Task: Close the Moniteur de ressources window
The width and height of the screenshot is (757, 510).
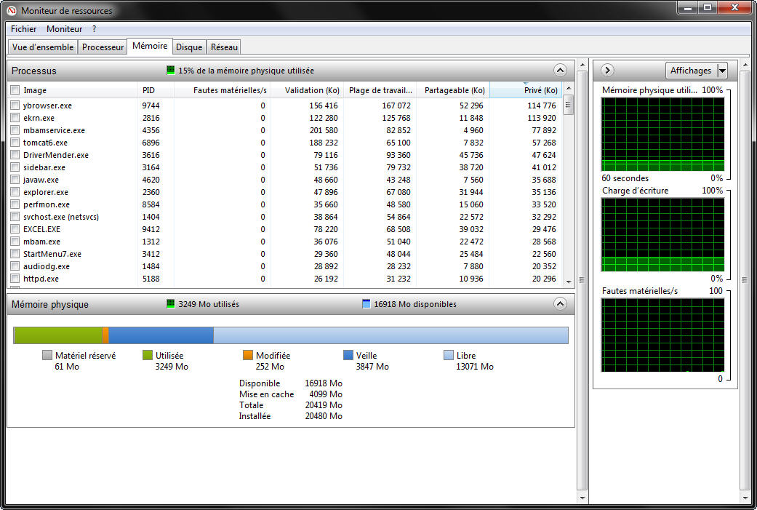Action: pyautogui.click(x=734, y=8)
